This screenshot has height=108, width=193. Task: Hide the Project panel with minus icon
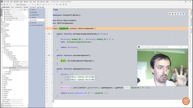coord(27,10)
